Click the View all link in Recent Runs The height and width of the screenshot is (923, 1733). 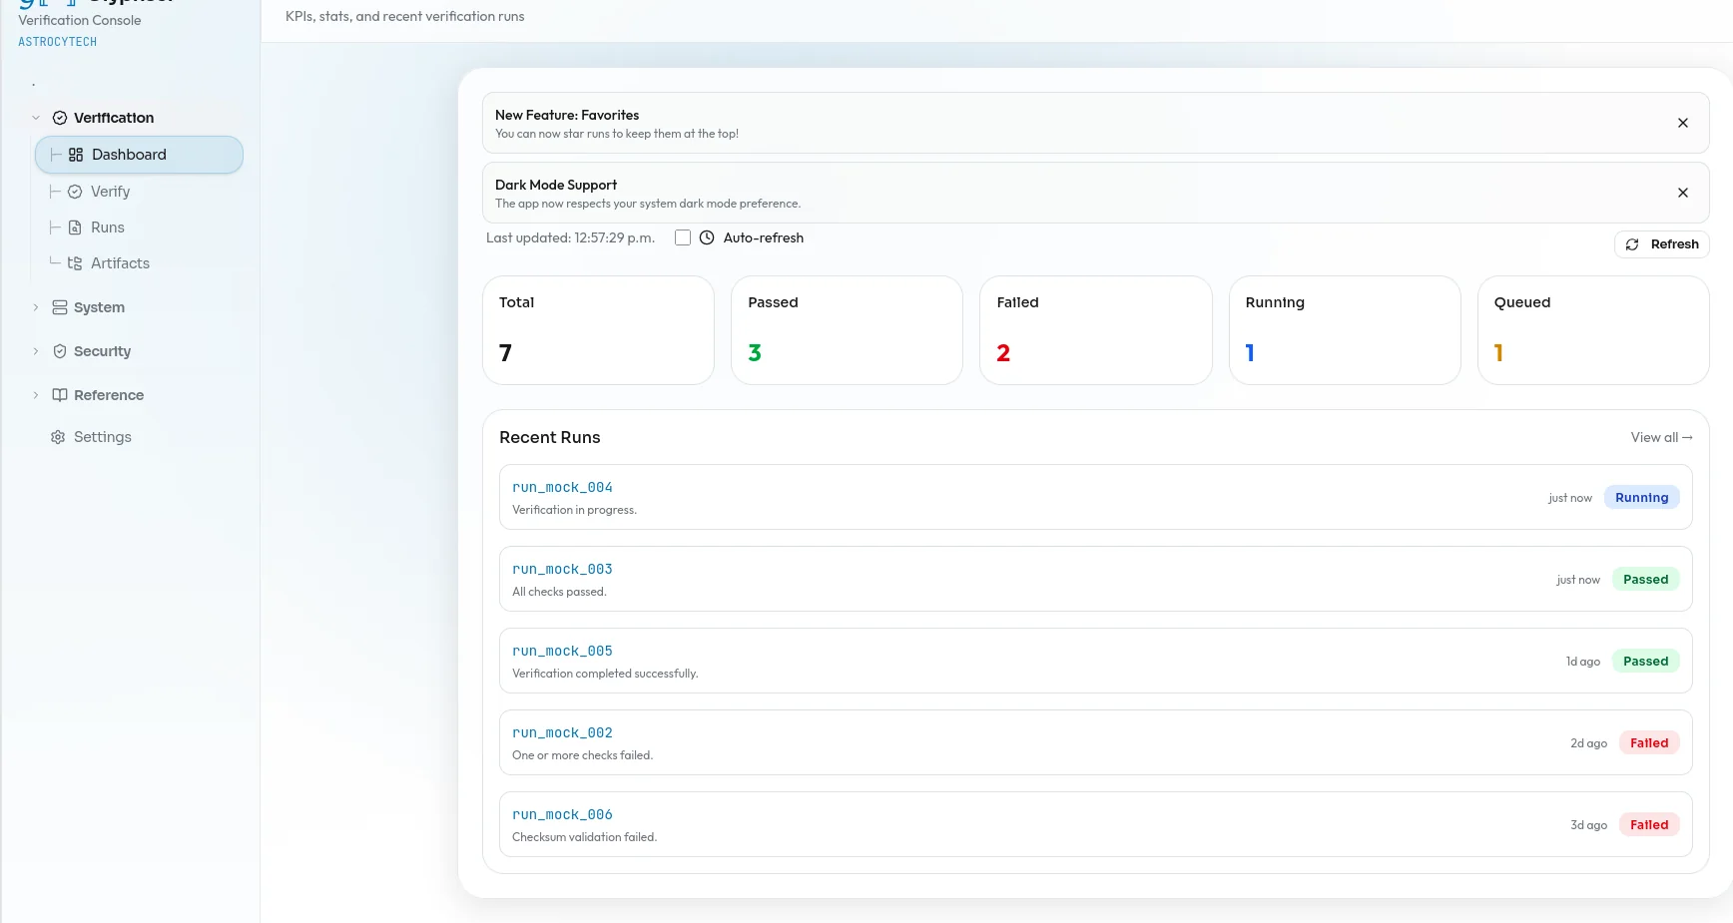tap(1660, 437)
